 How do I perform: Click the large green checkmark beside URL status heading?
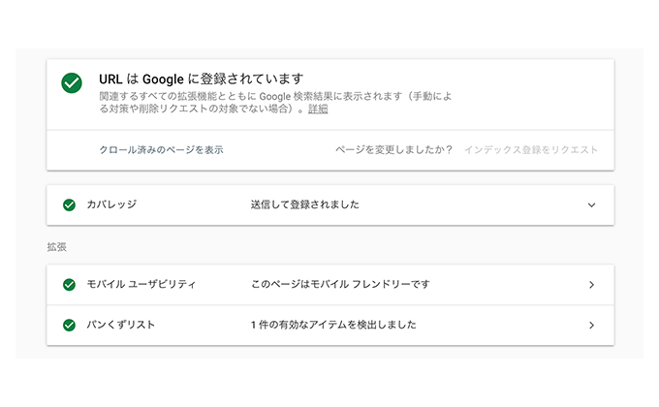(x=72, y=82)
